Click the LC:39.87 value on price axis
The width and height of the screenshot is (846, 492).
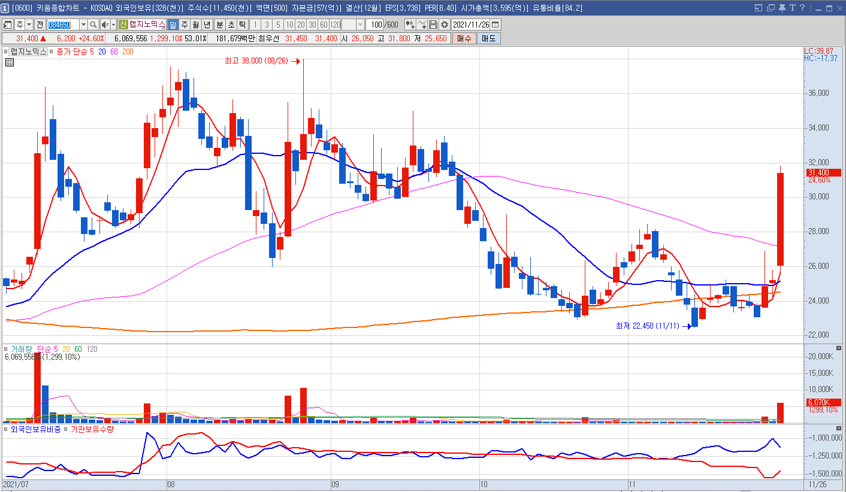pos(818,51)
